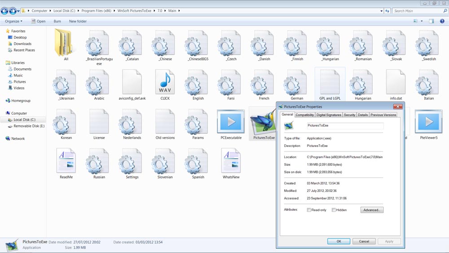Select the CLICK WAV audio file
This screenshot has width=449, height=253.
[165, 82]
